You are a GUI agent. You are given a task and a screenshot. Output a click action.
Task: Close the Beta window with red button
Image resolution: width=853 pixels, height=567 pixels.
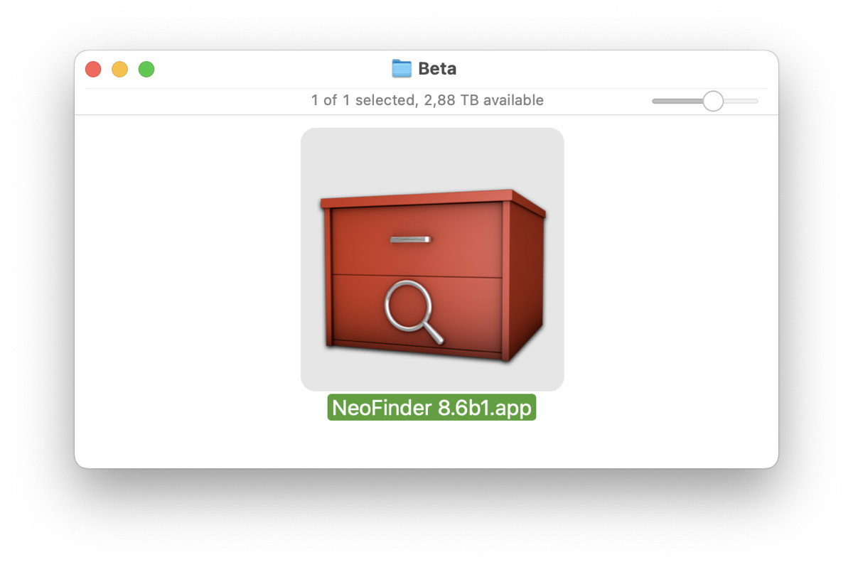point(93,69)
